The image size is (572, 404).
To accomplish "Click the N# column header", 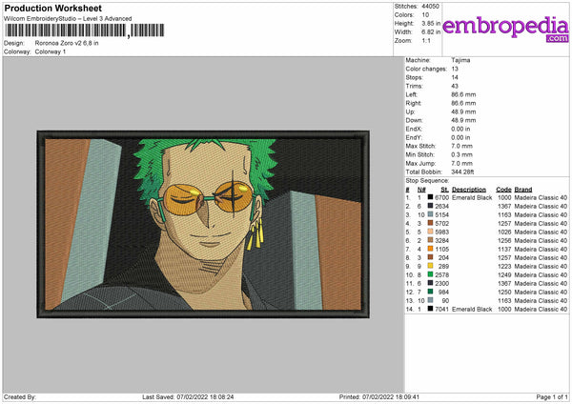I will click(421, 190).
